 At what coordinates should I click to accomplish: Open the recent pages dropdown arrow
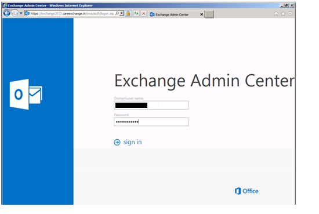click(x=21, y=13)
